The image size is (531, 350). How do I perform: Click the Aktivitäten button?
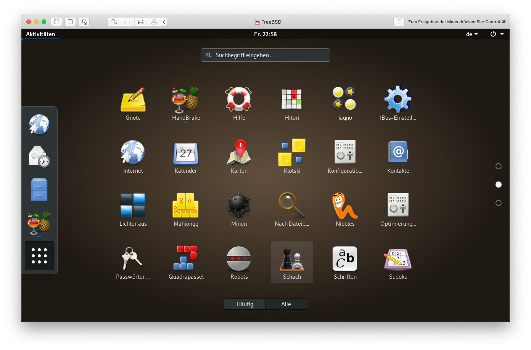40,34
